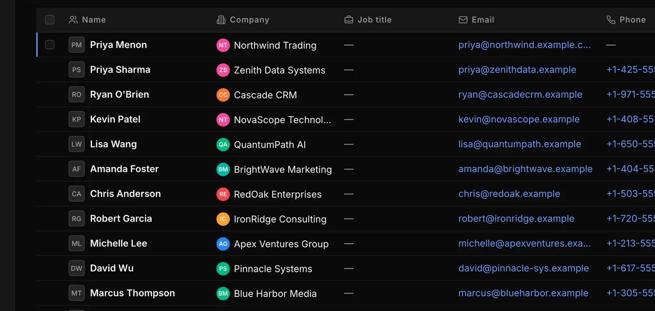The width and height of the screenshot is (655, 311).
Task: Click the Blue Harbor Media BM logo
Action: [x=223, y=294]
